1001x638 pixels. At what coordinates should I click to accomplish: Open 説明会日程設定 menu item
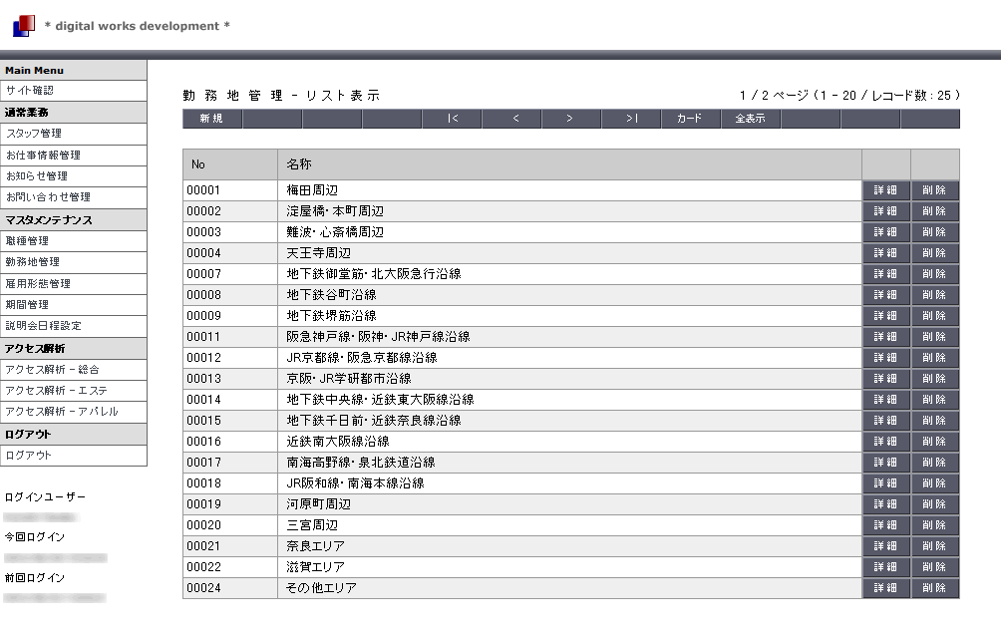click(x=74, y=326)
